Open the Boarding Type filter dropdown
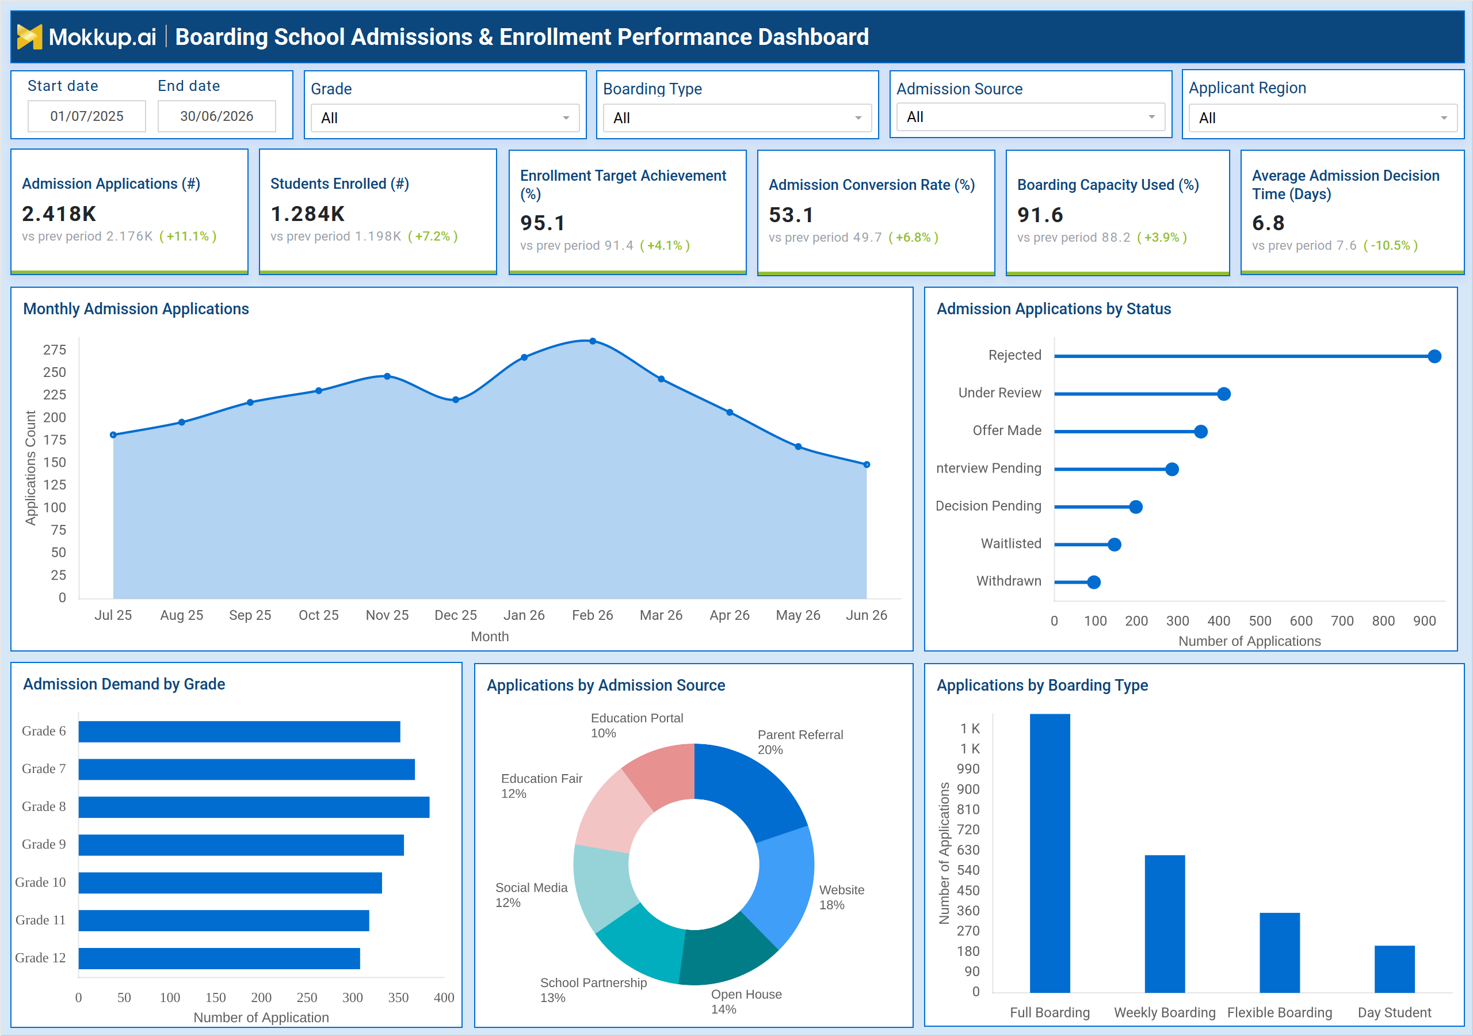This screenshot has width=1473, height=1036. point(737,118)
